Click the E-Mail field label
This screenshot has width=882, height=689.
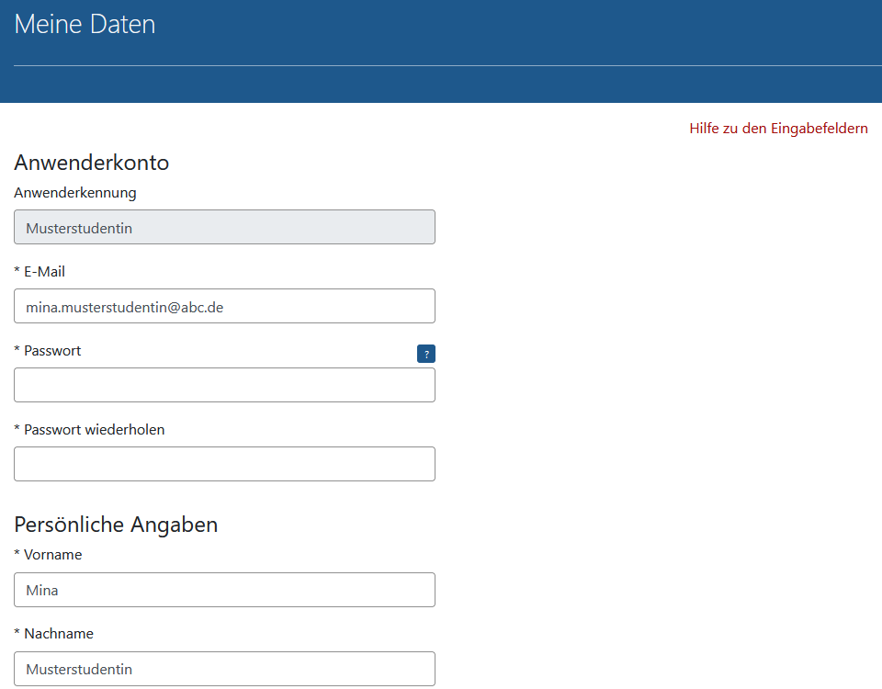pyautogui.click(x=40, y=272)
